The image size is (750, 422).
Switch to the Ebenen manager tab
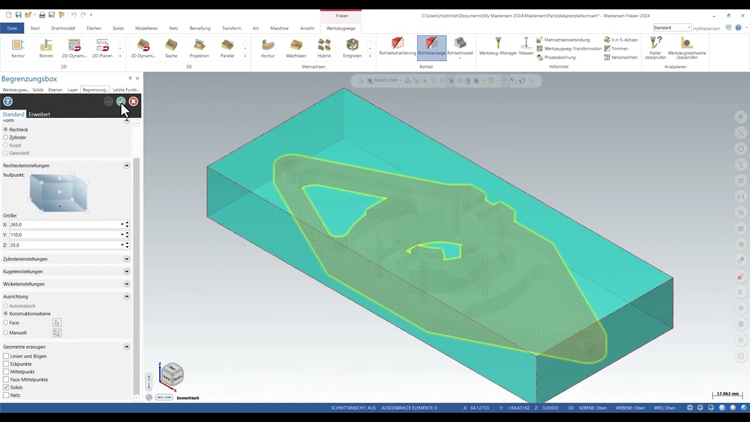[55, 90]
